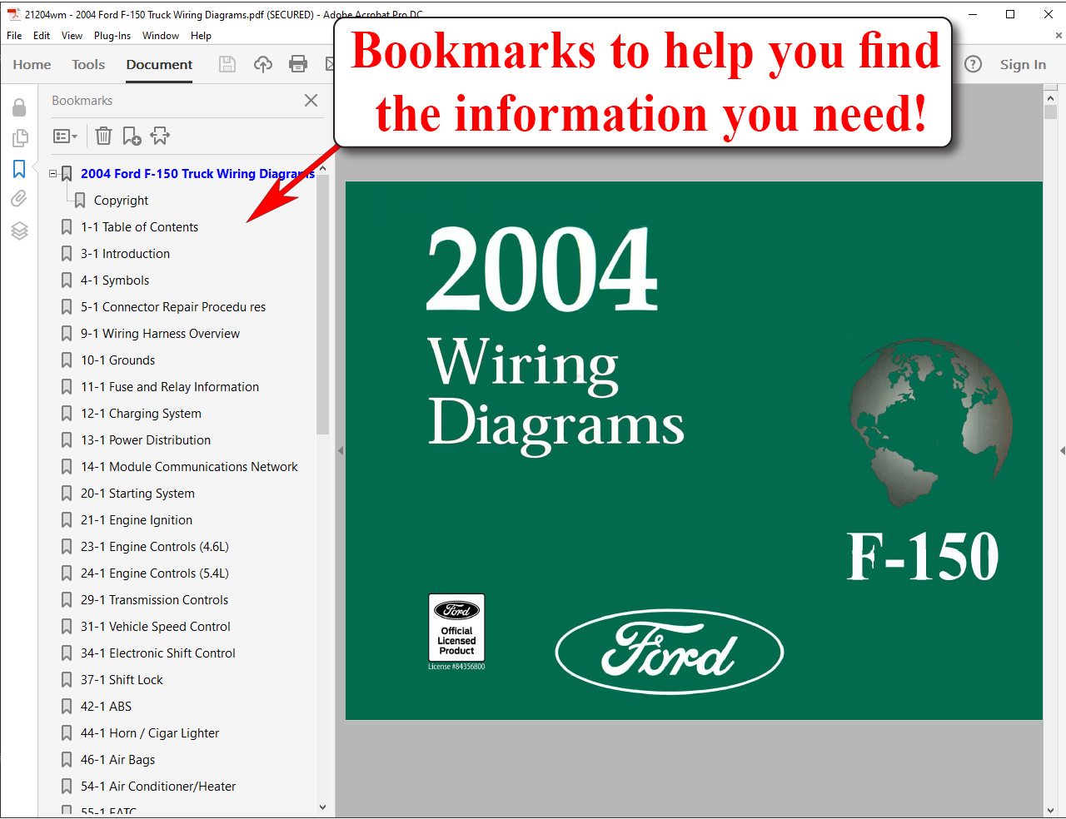Image resolution: width=1066 pixels, height=819 pixels.
Task: Select 23-1 Engine Controls (4.6L) bookmark
Action: click(154, 547)
